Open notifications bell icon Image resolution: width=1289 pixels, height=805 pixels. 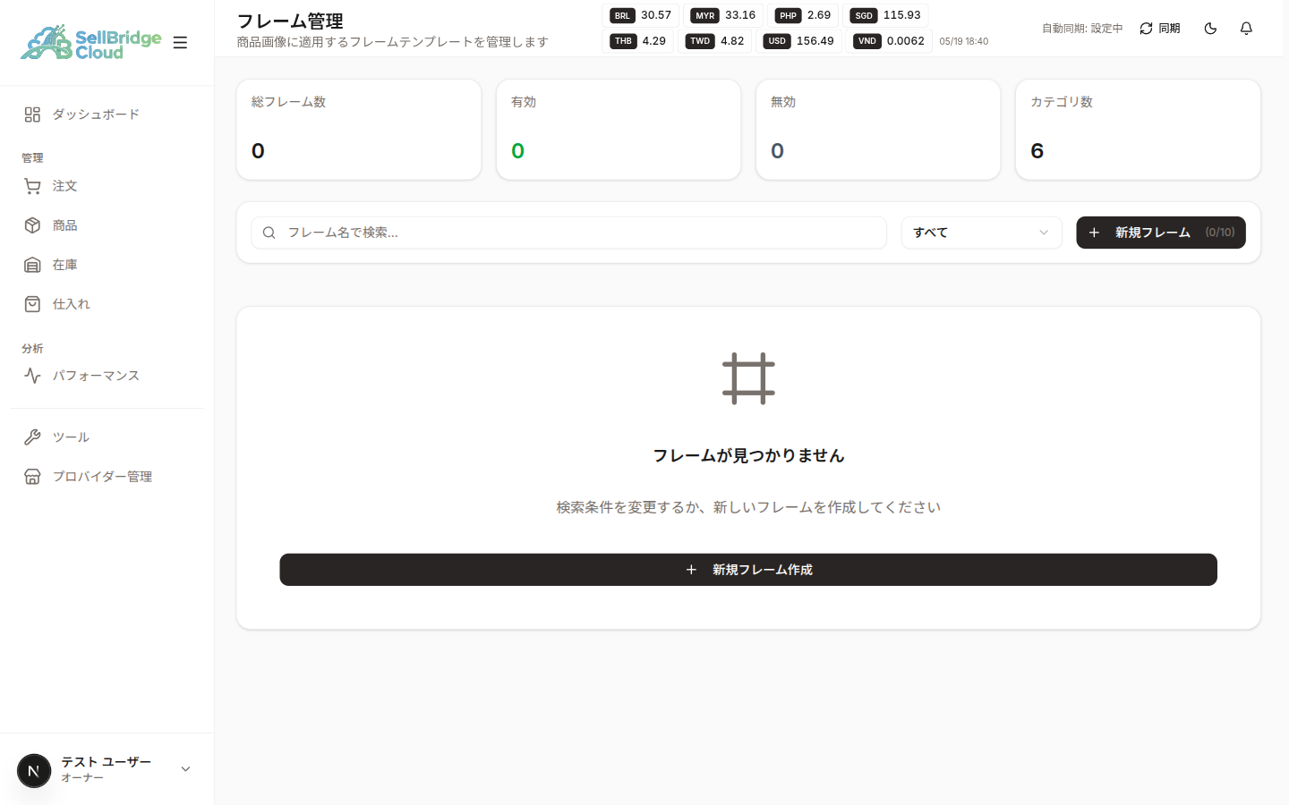tap(1246, 29)
